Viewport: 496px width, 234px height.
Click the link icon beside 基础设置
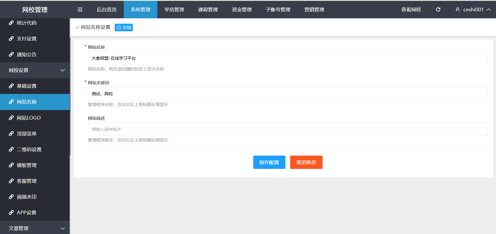click(x=11, y=86)
